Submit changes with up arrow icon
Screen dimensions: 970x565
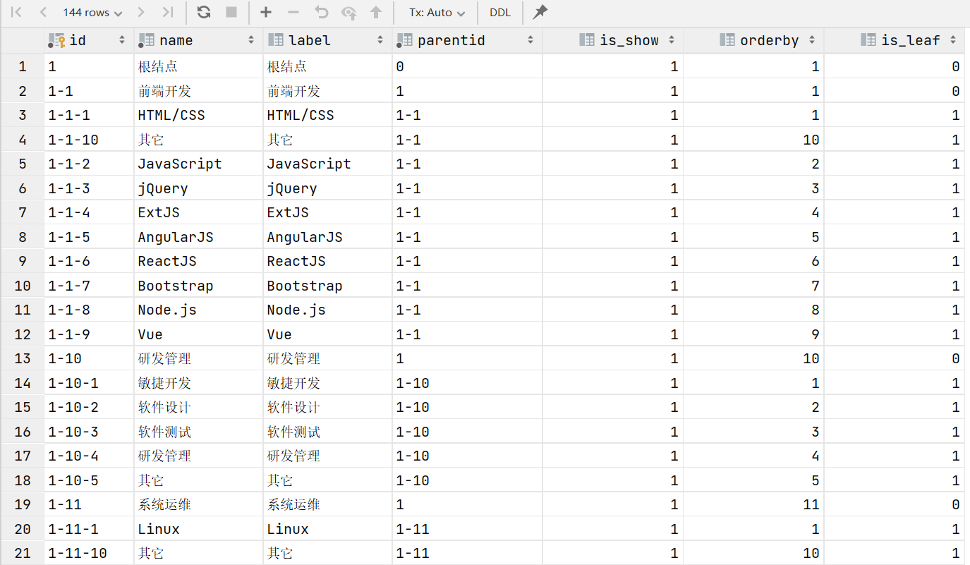coord(376,12)
